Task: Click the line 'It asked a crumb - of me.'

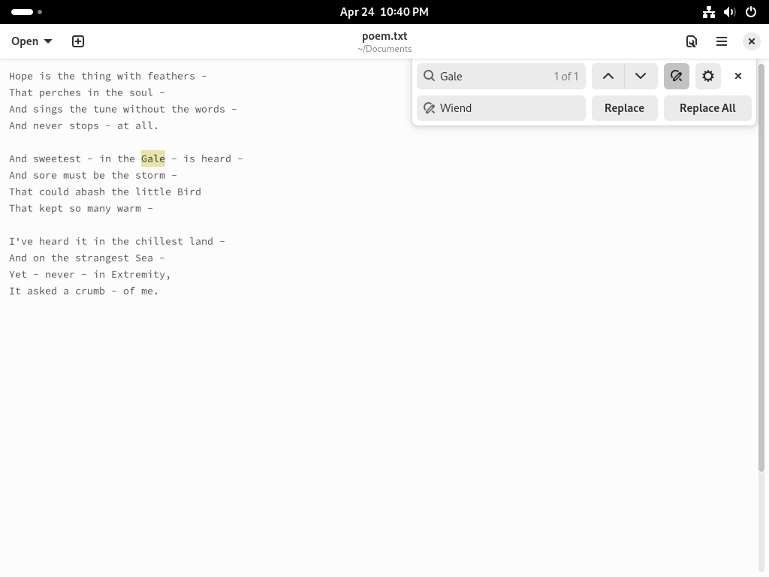Action: 84,291
